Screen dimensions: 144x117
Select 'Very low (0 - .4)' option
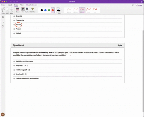(14, 74)
